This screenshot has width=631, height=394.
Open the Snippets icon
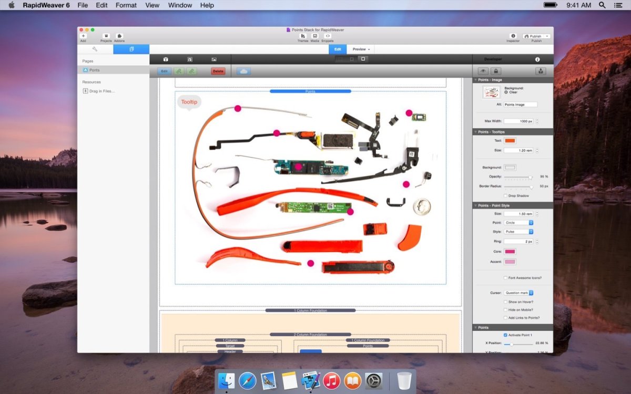[328, 36]
